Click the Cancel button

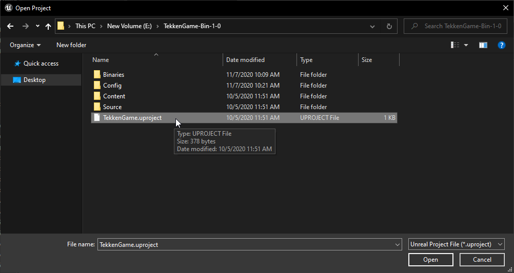coord(482,260)
